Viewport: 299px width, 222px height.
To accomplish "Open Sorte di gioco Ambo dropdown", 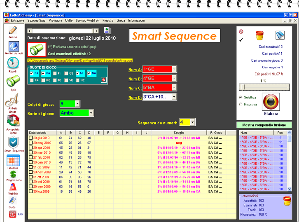I will [x=91, y=113].
